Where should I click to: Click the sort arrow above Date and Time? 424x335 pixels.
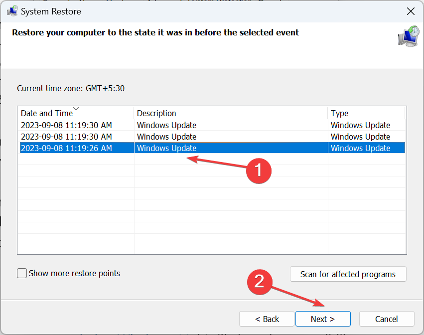click(x=76, y=109)
